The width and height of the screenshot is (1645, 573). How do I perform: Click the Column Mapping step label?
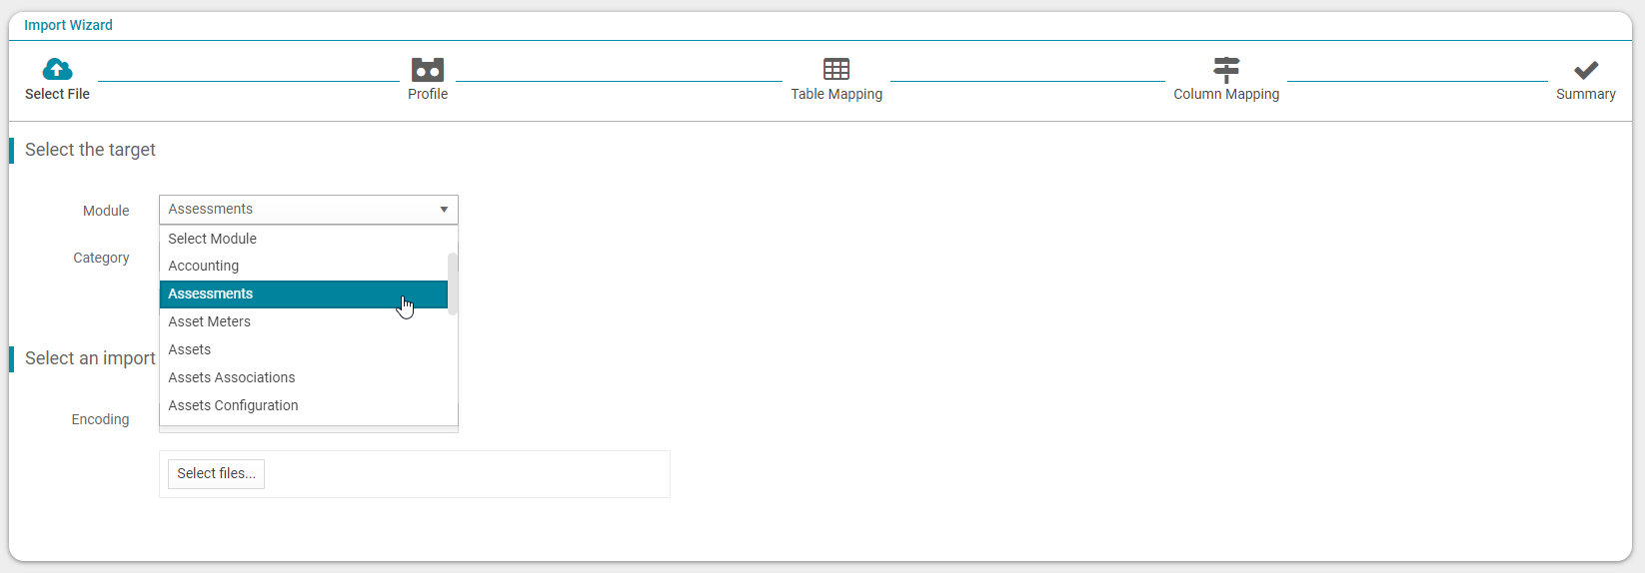point(1226,94)
